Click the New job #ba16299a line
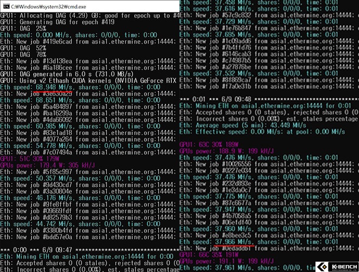Image resolution: width=359 pixels, height=272 pixels. (x=88, y=113)
